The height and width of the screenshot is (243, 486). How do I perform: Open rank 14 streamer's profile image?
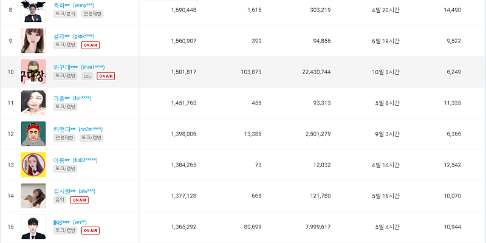click(33, 196)
